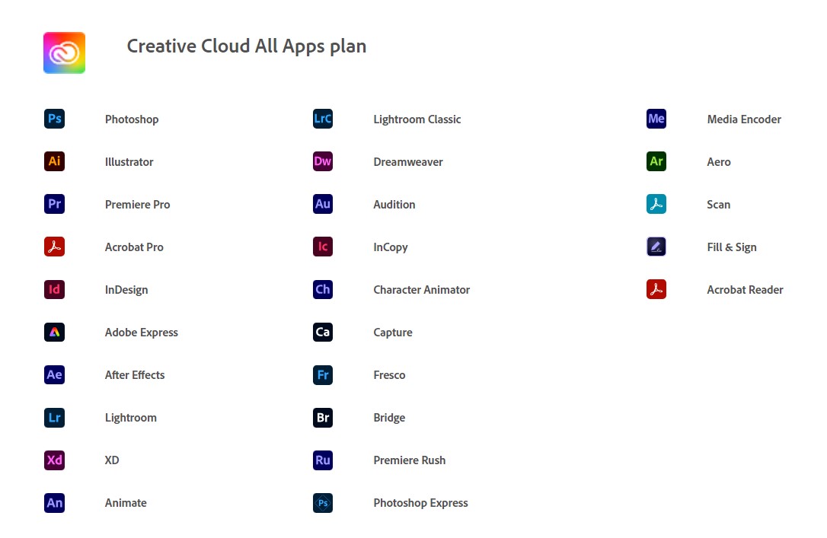
Task: Select the Lightroom label text
Action: [131, 418]
